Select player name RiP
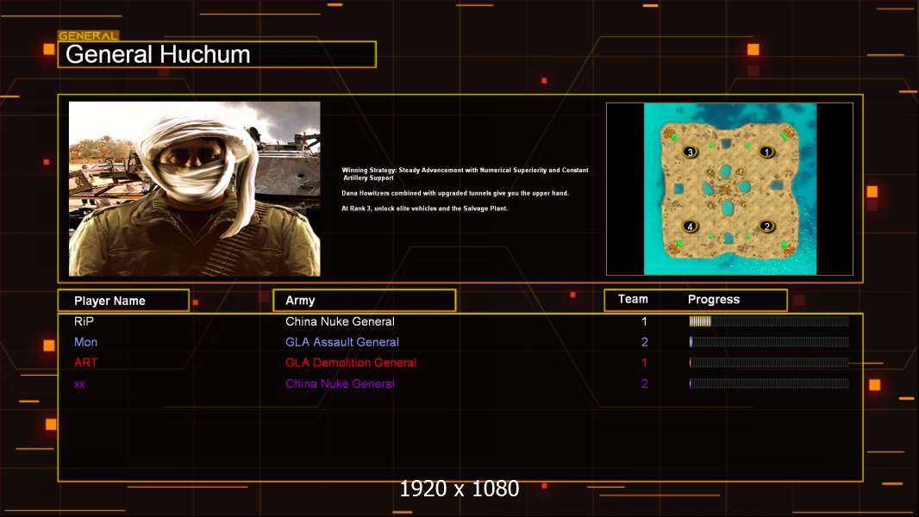The image size is (919, 517). pos(84,321)
